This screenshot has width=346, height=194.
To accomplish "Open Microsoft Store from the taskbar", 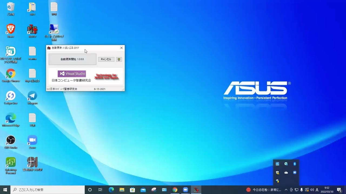I will [132, 190].
